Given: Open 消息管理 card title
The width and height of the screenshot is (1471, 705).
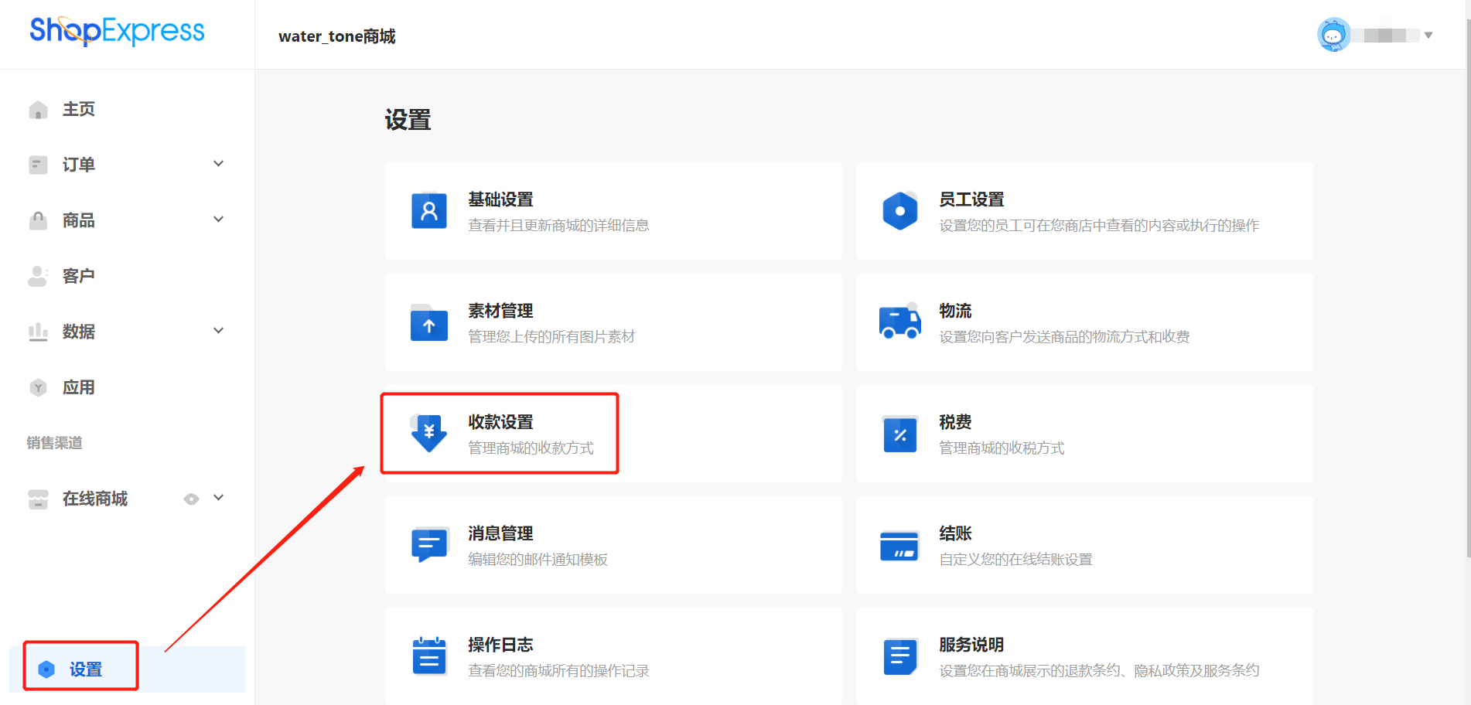Looking at the screenshot, I should coord(500,533).
